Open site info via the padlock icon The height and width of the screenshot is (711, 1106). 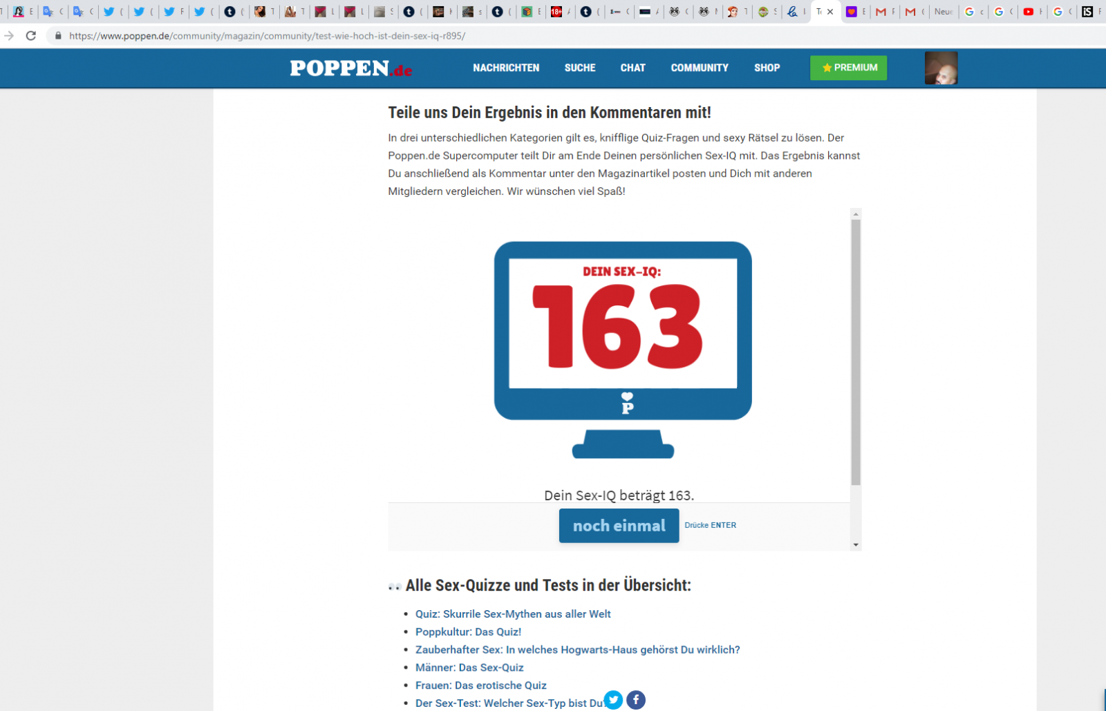(x=58, y=36)
